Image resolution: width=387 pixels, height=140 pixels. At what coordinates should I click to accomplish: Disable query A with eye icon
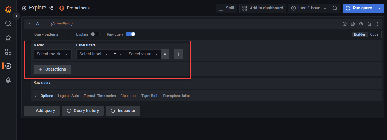[361, 24]
